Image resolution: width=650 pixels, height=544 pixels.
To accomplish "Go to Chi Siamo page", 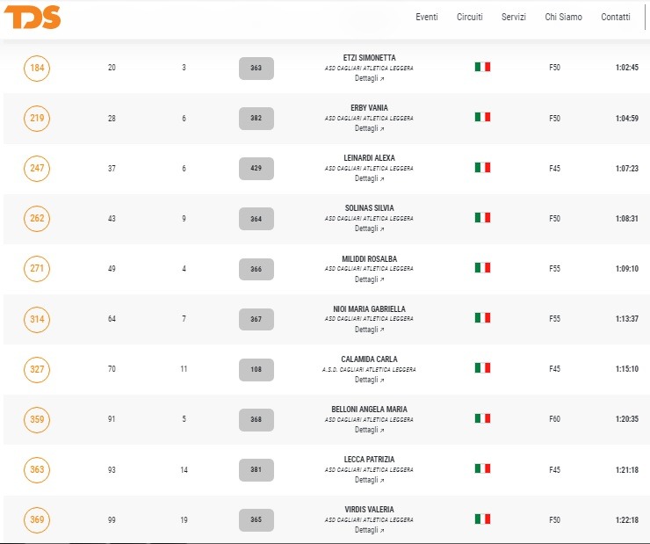I will [x=563, y=17].
